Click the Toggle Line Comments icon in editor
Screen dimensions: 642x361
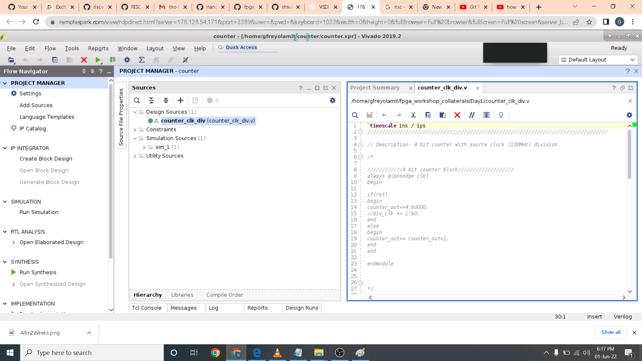pos(472,115)
